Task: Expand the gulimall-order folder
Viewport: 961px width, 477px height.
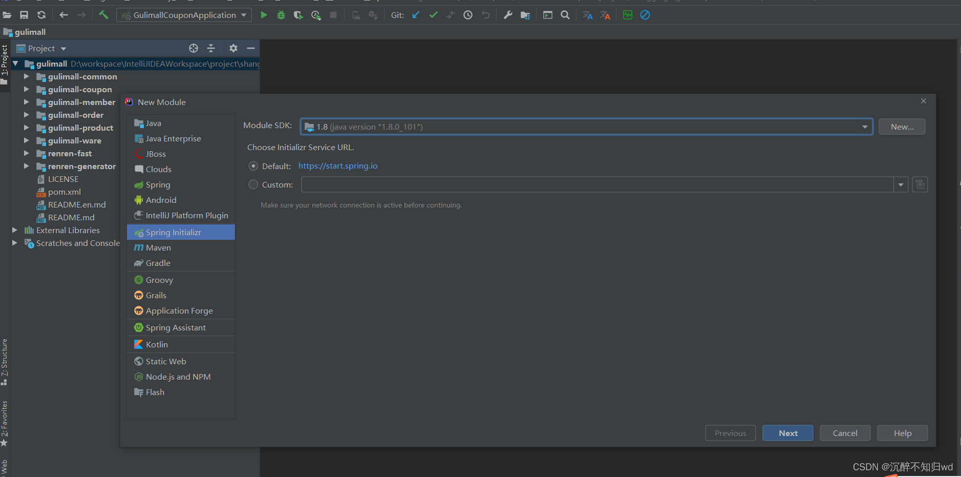Action: tap(26, 115)
